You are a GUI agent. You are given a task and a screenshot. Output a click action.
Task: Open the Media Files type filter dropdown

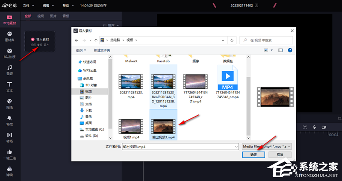tap(267, 146)
